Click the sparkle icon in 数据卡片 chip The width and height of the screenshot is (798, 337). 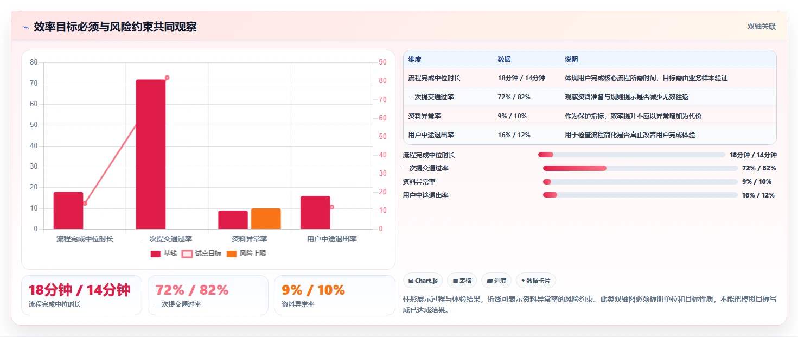(523, 281)
